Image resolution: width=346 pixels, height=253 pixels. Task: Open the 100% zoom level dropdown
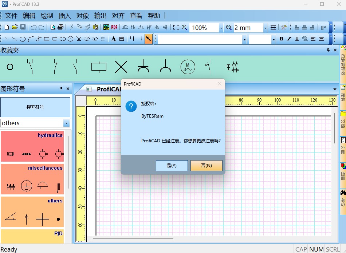[221, 28]
